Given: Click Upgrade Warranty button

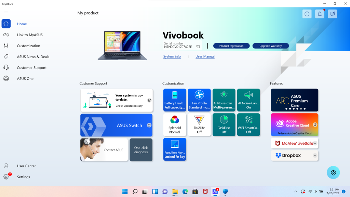Looking at the screenshot, I should (271, 46).
